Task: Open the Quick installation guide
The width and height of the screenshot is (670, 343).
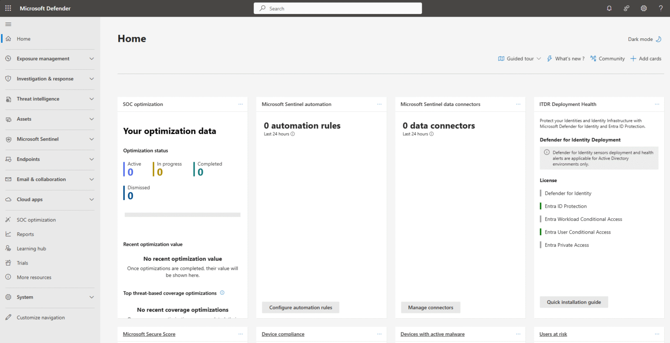Action: (574, 302)
